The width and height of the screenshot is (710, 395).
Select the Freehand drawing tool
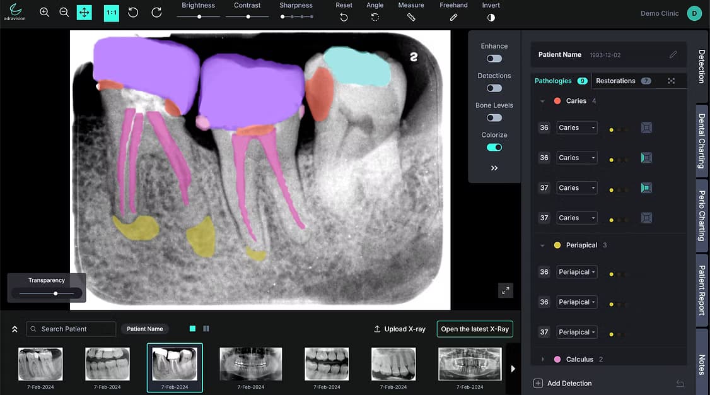[453, 17]
